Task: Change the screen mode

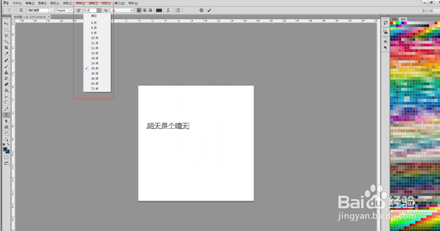Action: pos(7,163)
